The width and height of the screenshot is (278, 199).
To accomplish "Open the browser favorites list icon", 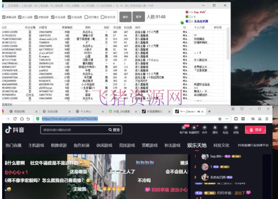I will point(253,119).
